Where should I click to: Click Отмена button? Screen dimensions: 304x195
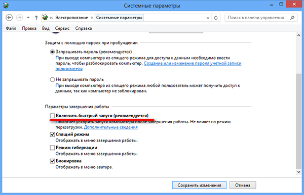point(243,185)
